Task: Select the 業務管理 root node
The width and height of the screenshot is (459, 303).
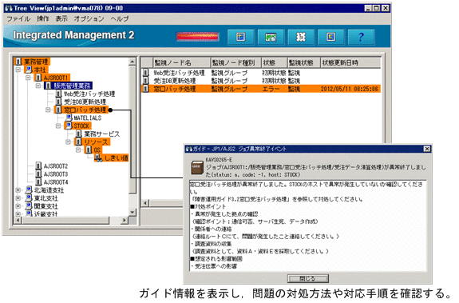Action: pos(35,62)
